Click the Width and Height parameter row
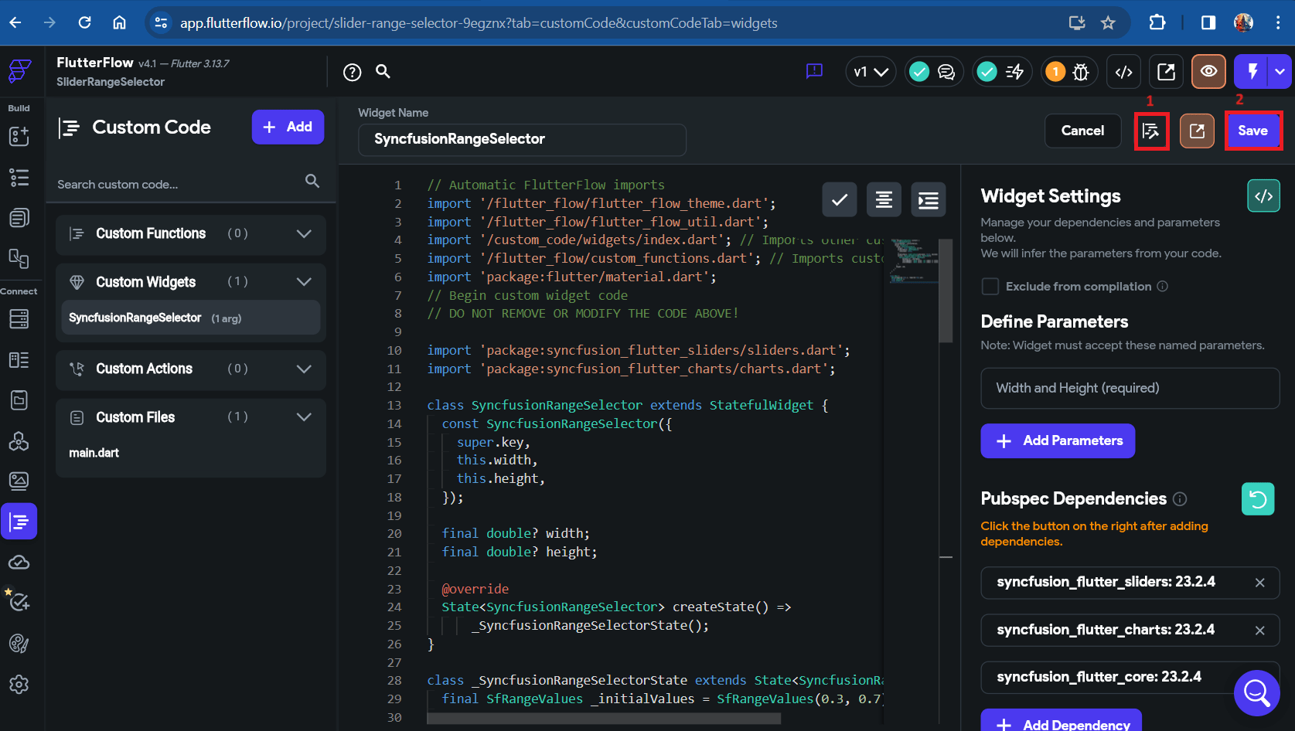Screen dimensions: 1295x731 click(x=1130, y=388)
